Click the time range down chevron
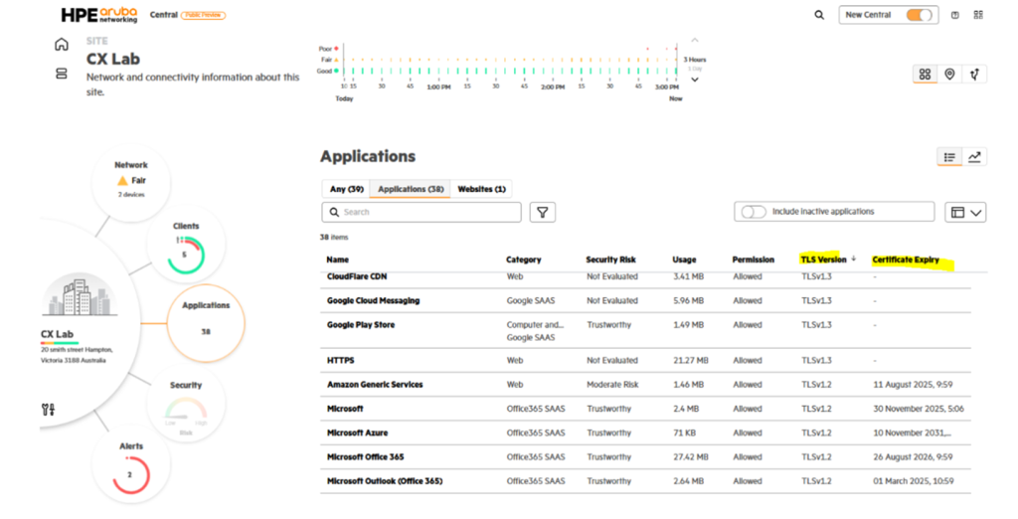 pos(695,80)
